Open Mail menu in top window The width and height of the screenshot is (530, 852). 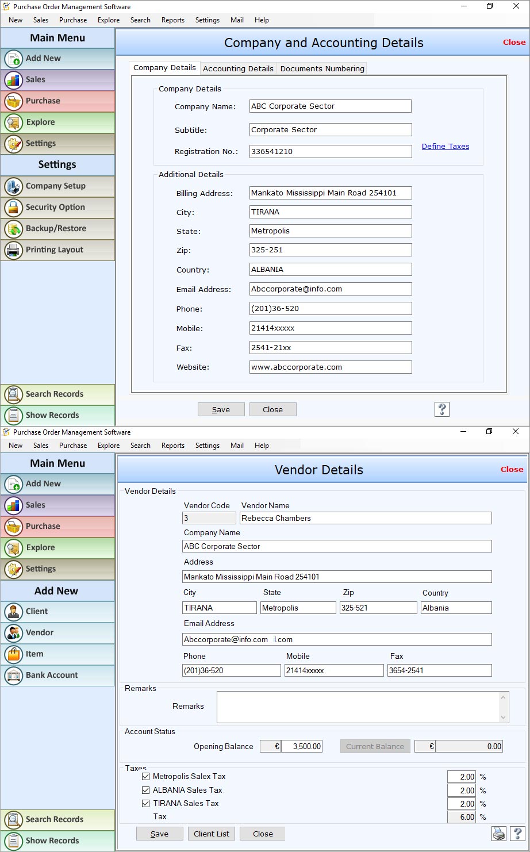[237, 20]
